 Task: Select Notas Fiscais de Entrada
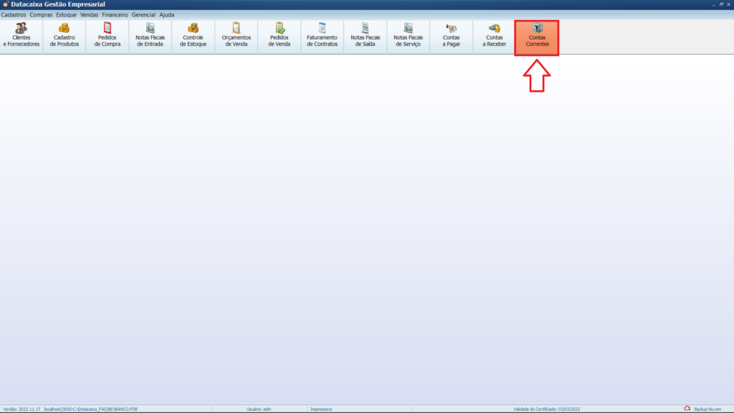click(150, 36)
